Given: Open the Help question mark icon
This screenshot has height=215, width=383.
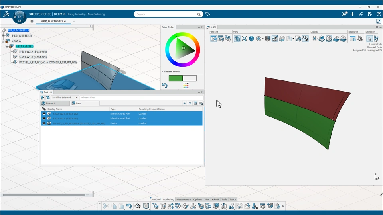Looking at the screenshot, I should point(379,14).
